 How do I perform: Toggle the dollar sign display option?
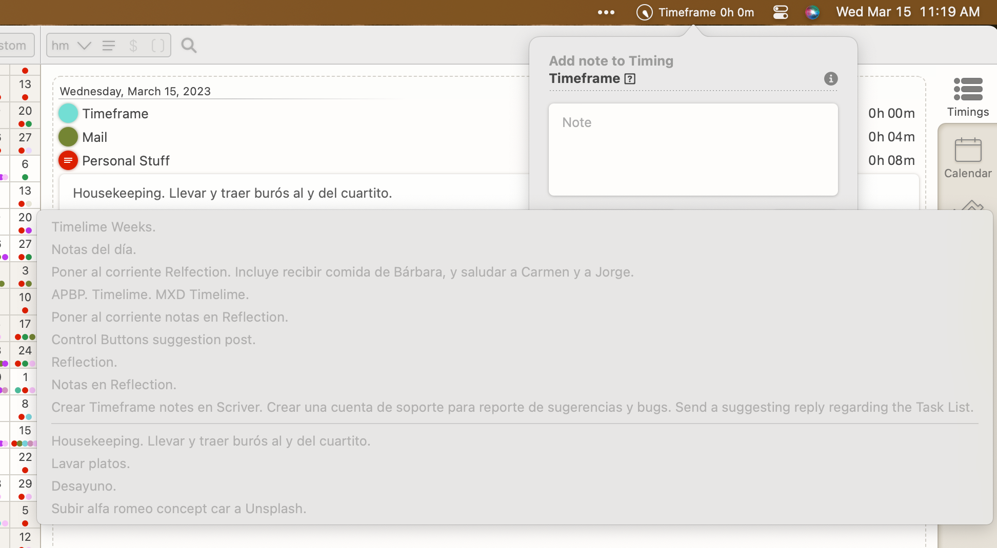point(133,46)
